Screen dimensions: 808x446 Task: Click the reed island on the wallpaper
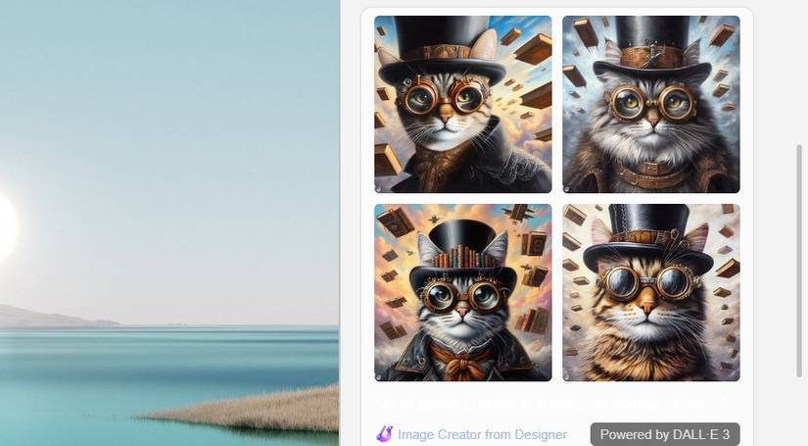click(248, 410)
